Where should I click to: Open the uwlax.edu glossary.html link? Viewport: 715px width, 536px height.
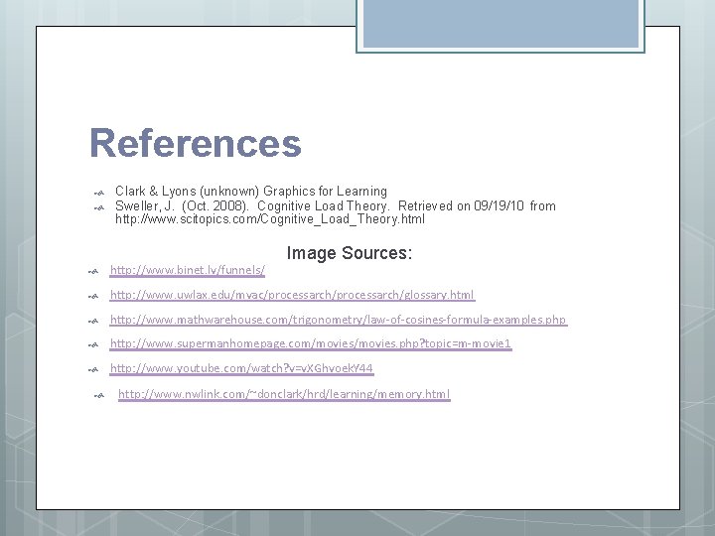point(292,295)
